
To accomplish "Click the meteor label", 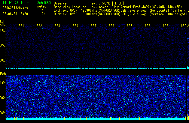I will [43, 6].
